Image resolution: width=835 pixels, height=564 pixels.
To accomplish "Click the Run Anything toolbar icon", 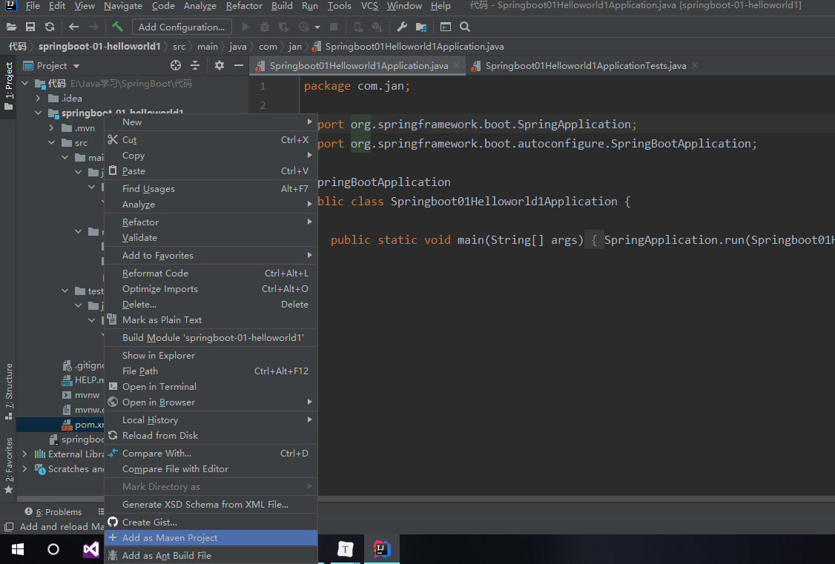I will coord(446,27).
